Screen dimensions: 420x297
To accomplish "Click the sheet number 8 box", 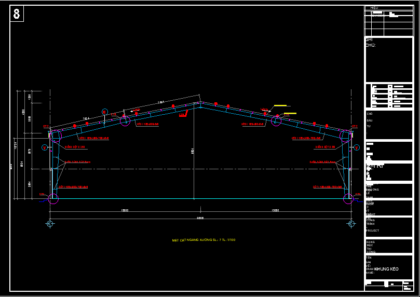I will point(17,14).
